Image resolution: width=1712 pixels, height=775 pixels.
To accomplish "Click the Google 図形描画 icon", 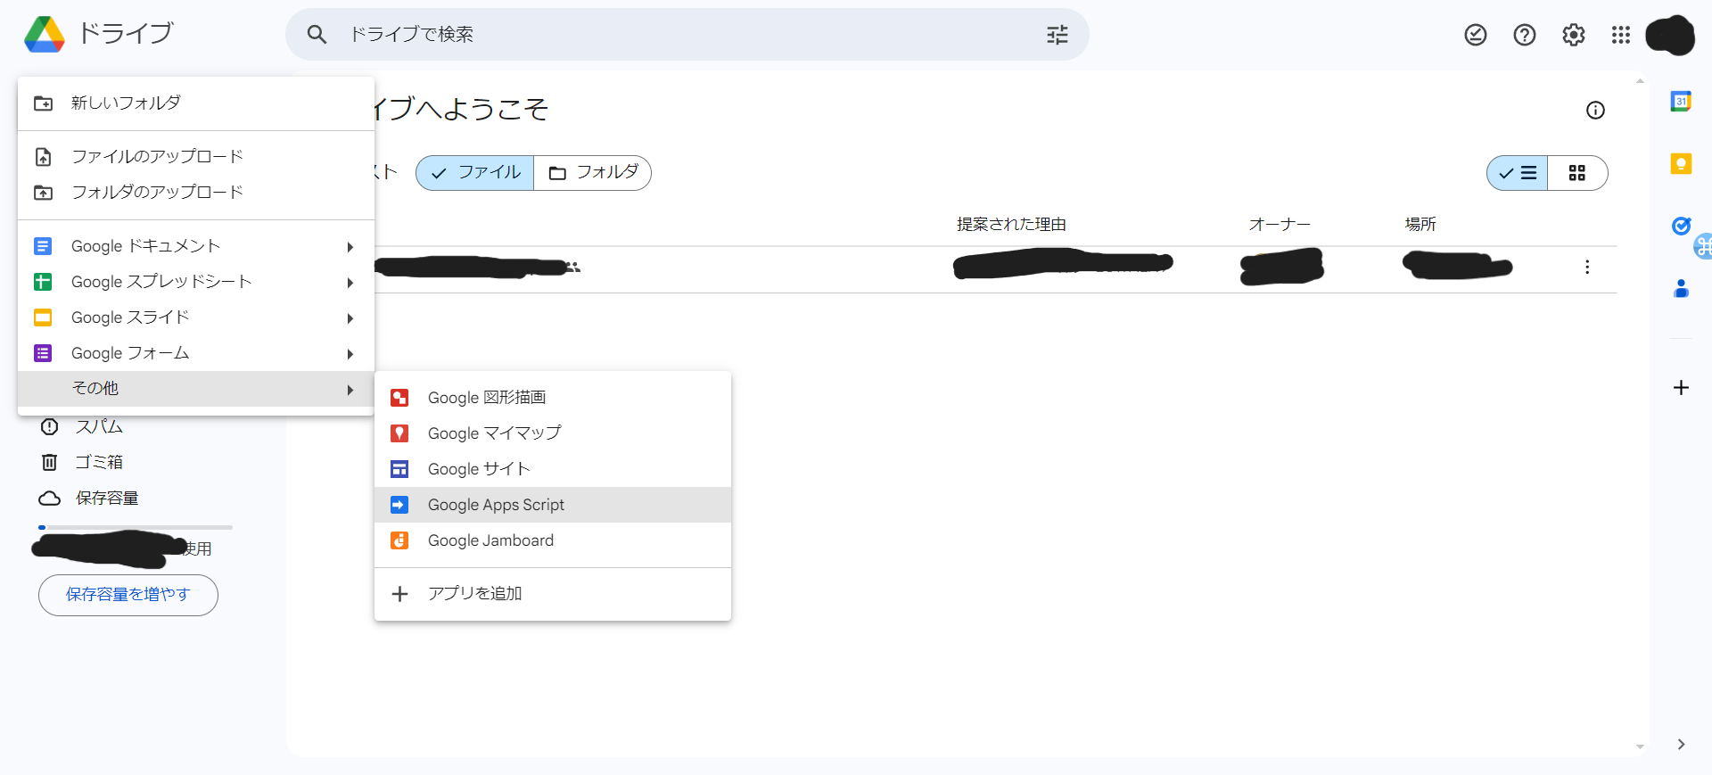I will (x=399, y=398).
